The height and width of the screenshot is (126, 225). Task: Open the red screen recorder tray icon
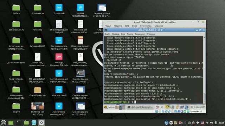[181, 122]
